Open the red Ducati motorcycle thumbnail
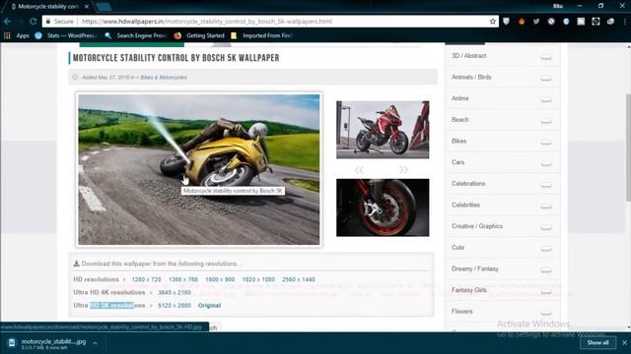631x354 pixels. tap(383, 130)
